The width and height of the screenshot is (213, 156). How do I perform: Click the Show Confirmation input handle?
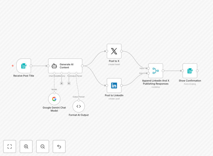point(182,71)
